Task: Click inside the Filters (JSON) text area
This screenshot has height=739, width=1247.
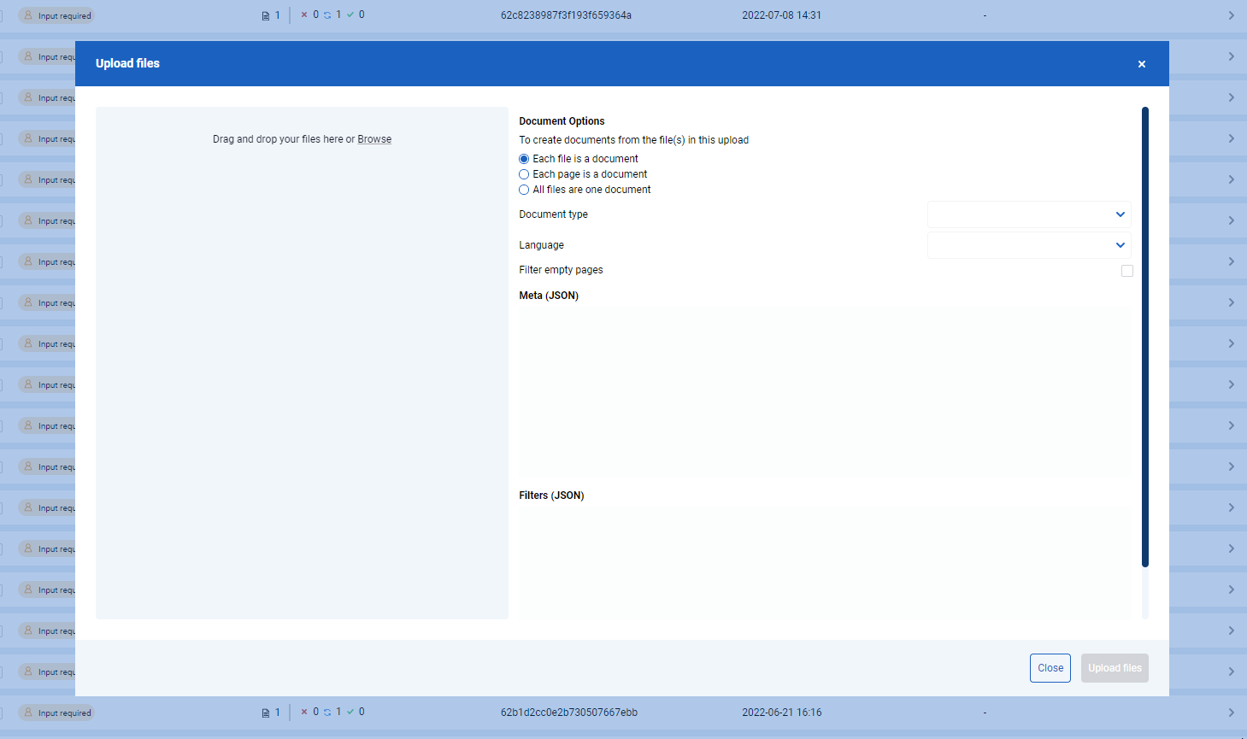Action: tap(825, 562)
